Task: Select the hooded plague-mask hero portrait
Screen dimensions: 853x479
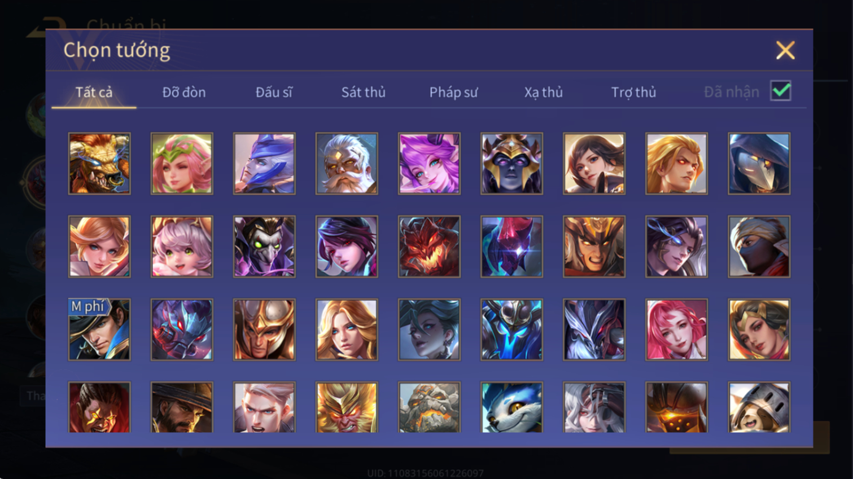Action: (759, 164)
